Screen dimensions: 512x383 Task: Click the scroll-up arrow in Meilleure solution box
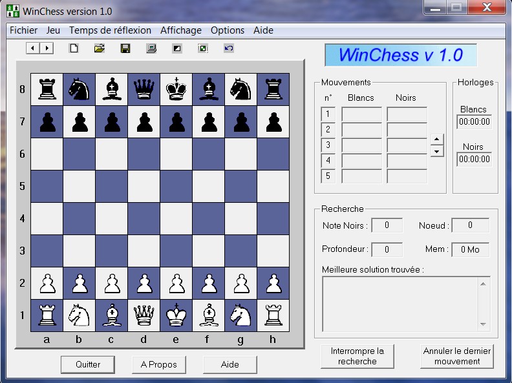tap(484, 284)
